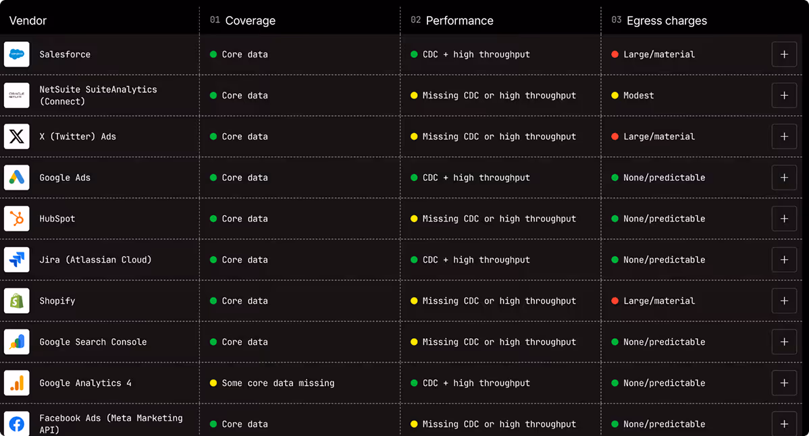The image size is (809, 436).
Task: Click the HubSpot sprocket logo icon
Action: [16, 219]
